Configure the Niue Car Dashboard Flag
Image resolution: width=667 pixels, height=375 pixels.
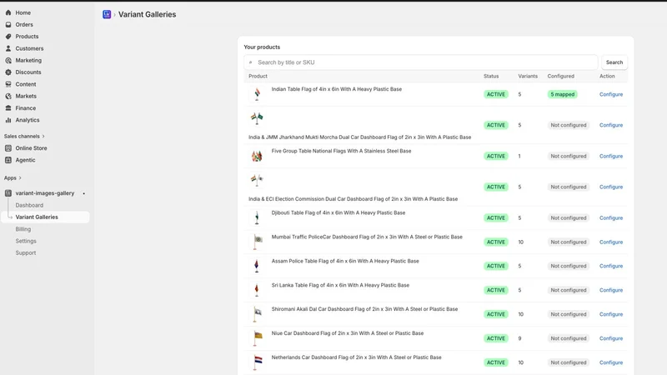[611, 338]
